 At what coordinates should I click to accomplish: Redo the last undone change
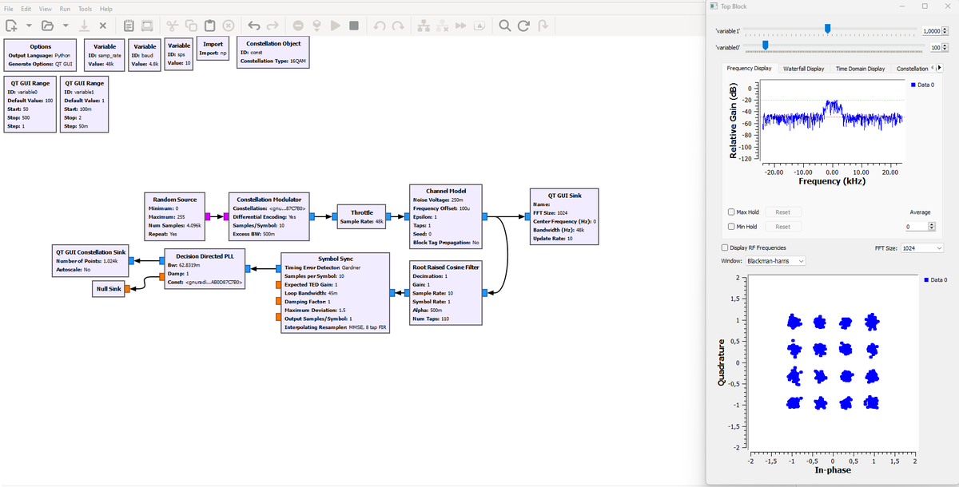click(273, 26)
